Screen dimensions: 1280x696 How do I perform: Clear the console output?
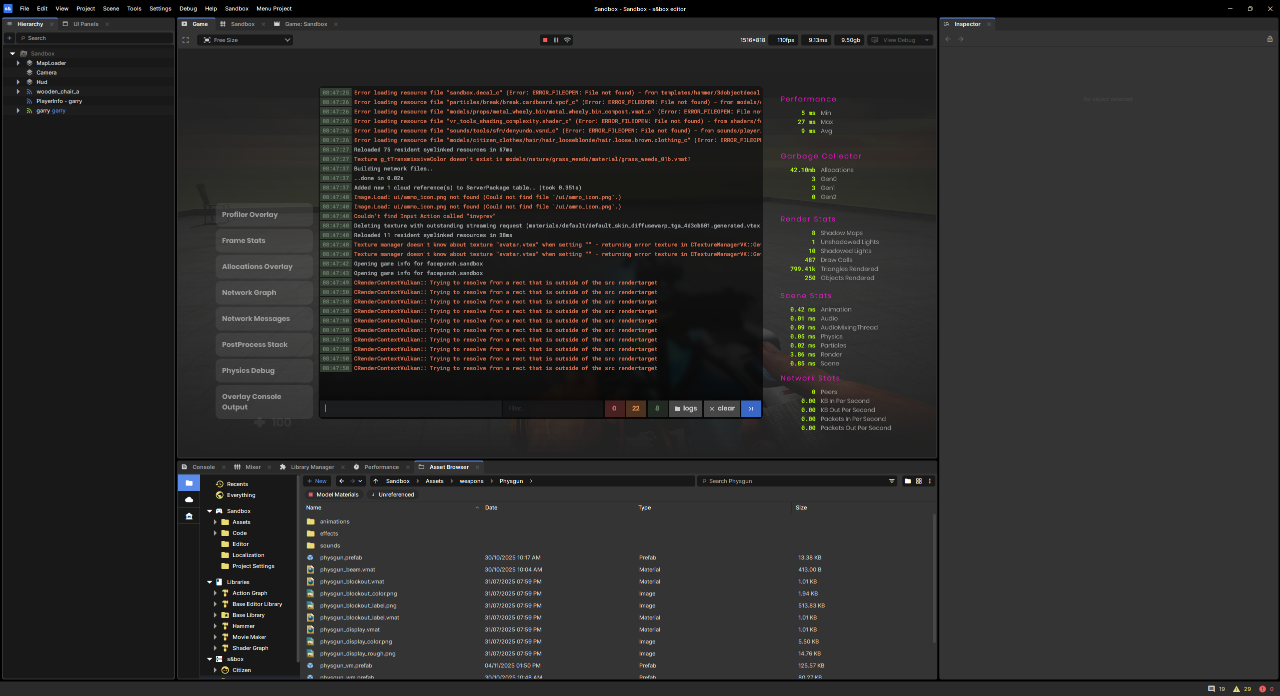(x=722, y=408)
